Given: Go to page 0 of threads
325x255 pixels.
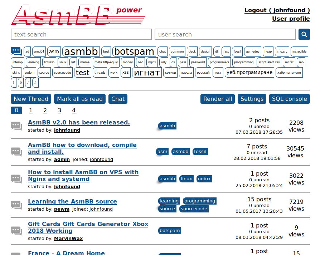Looking at the screenshot, I should click(16, 110).
